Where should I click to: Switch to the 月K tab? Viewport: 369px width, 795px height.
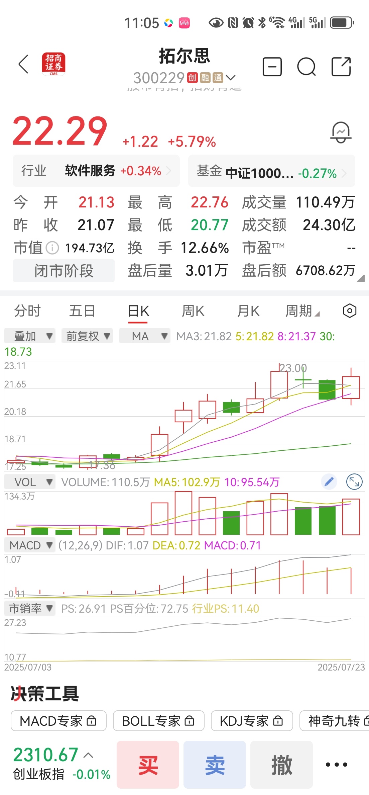click(x=248, y=311)
